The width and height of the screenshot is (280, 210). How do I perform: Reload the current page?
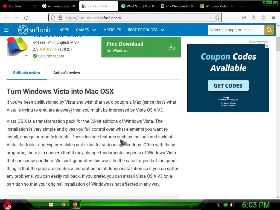point(26,18)
